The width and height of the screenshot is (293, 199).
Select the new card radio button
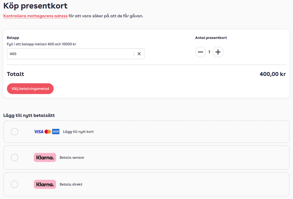coord(15,132)
